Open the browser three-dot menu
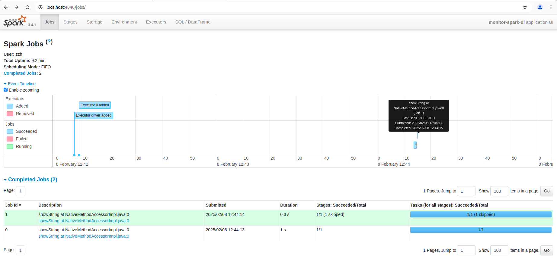 pyautogui.click(x=551, y=7)
